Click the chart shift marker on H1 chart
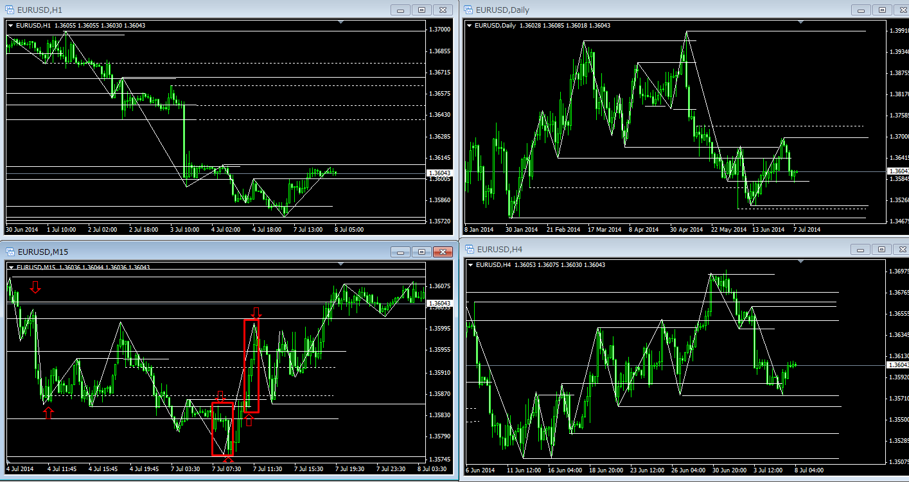This screenshot has width=909, height=482. [341, 22]
